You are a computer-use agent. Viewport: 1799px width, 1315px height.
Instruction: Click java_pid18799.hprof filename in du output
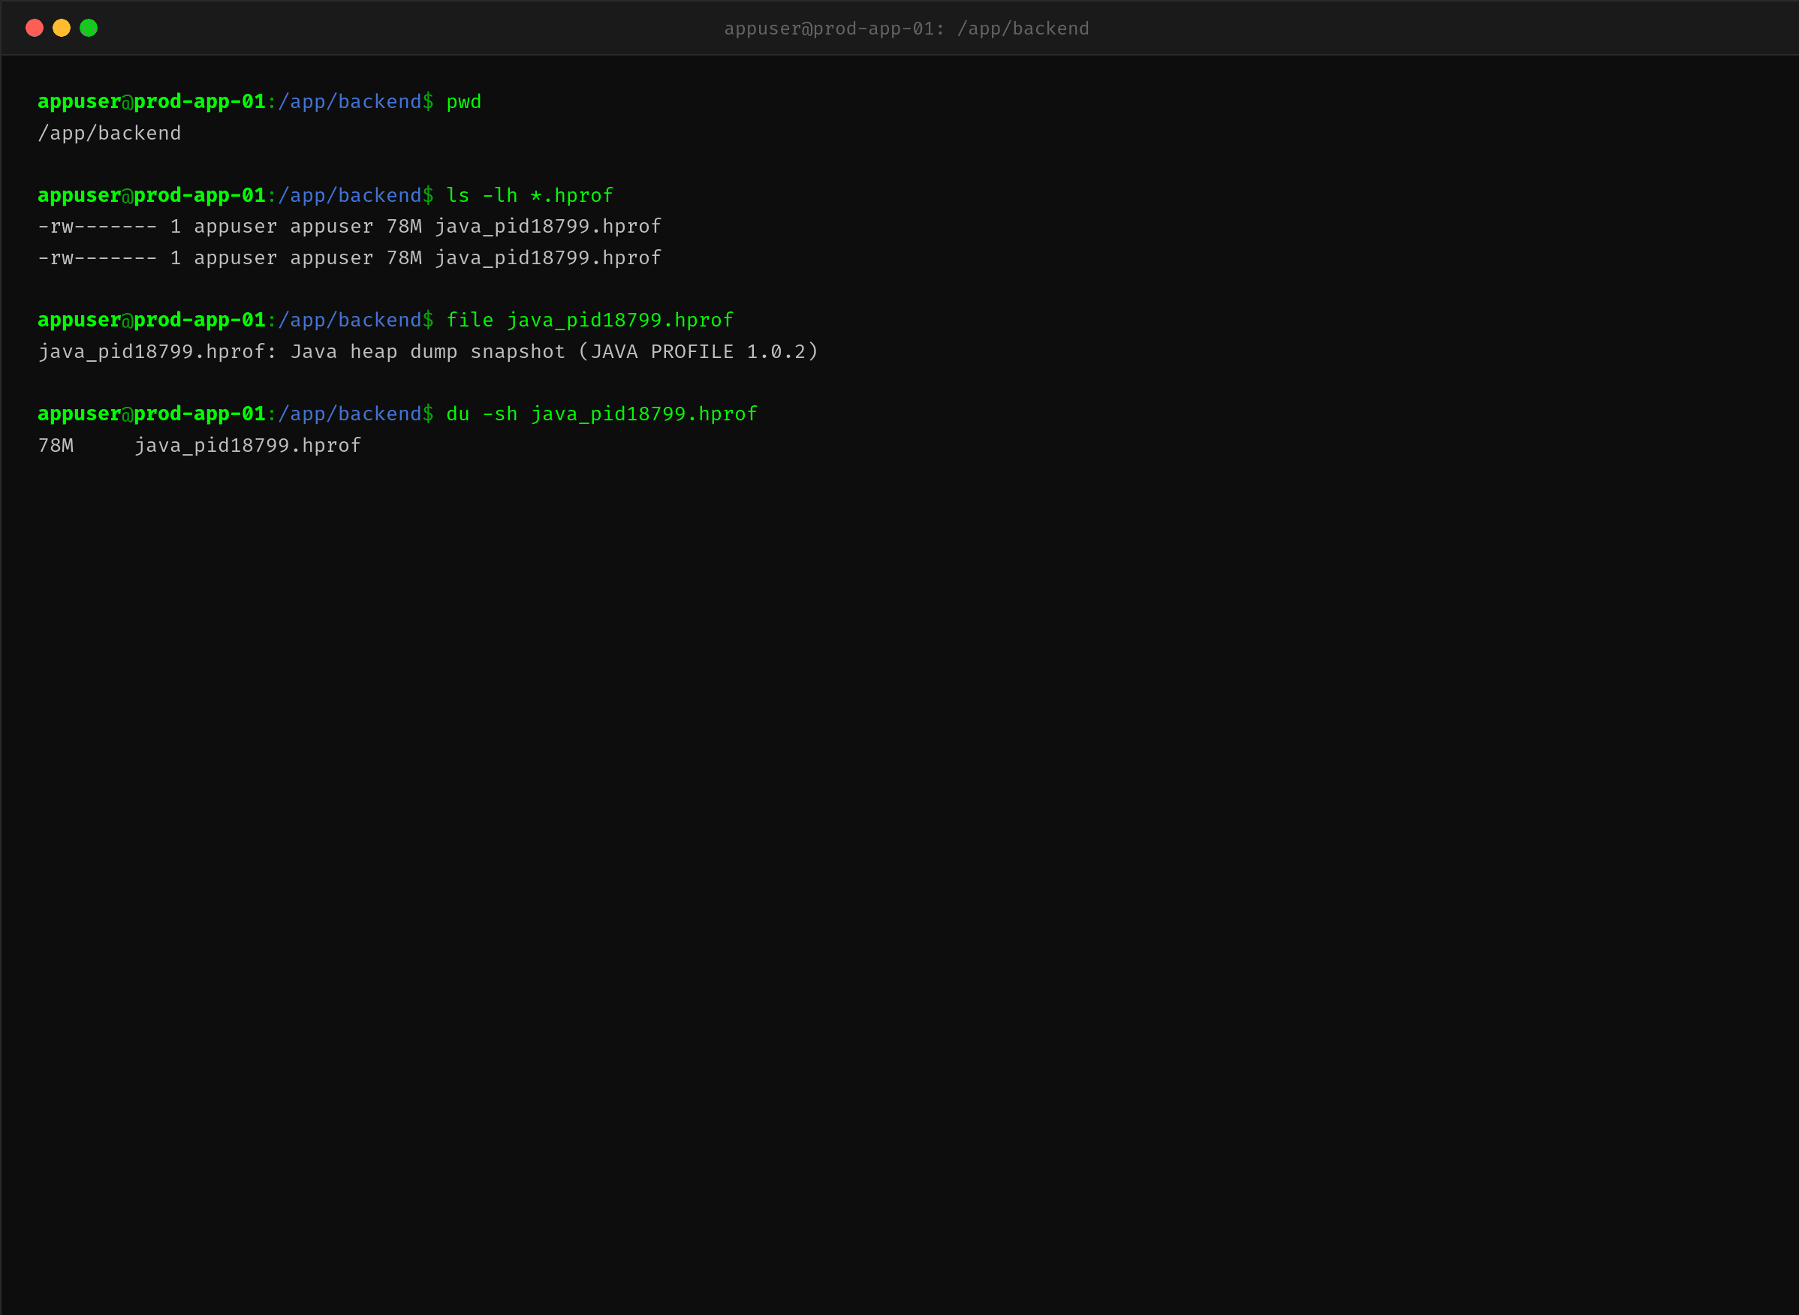pos(248,446)
